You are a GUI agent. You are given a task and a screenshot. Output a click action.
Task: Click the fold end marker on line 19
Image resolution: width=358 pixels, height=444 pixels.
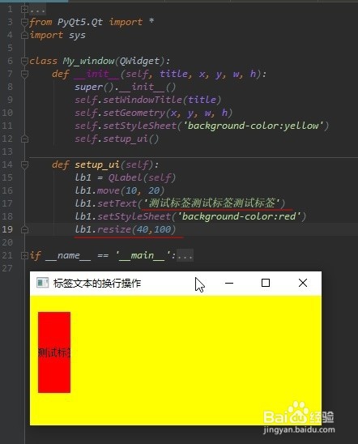[24, 229]
